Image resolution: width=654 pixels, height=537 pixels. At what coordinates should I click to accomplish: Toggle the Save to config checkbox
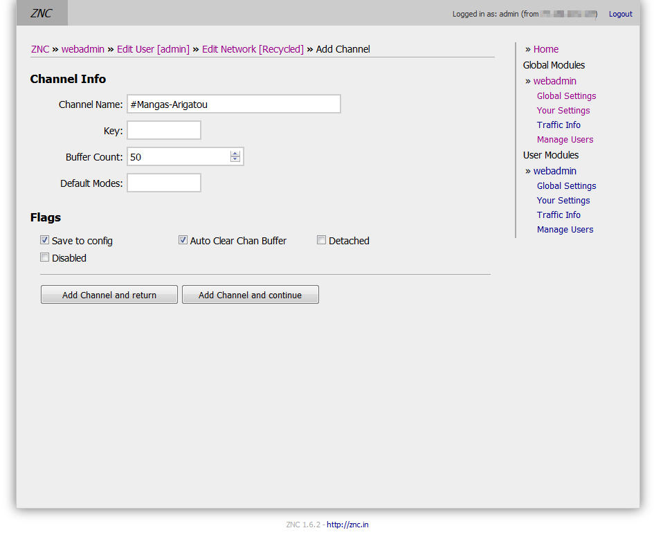tap(45, 240)
